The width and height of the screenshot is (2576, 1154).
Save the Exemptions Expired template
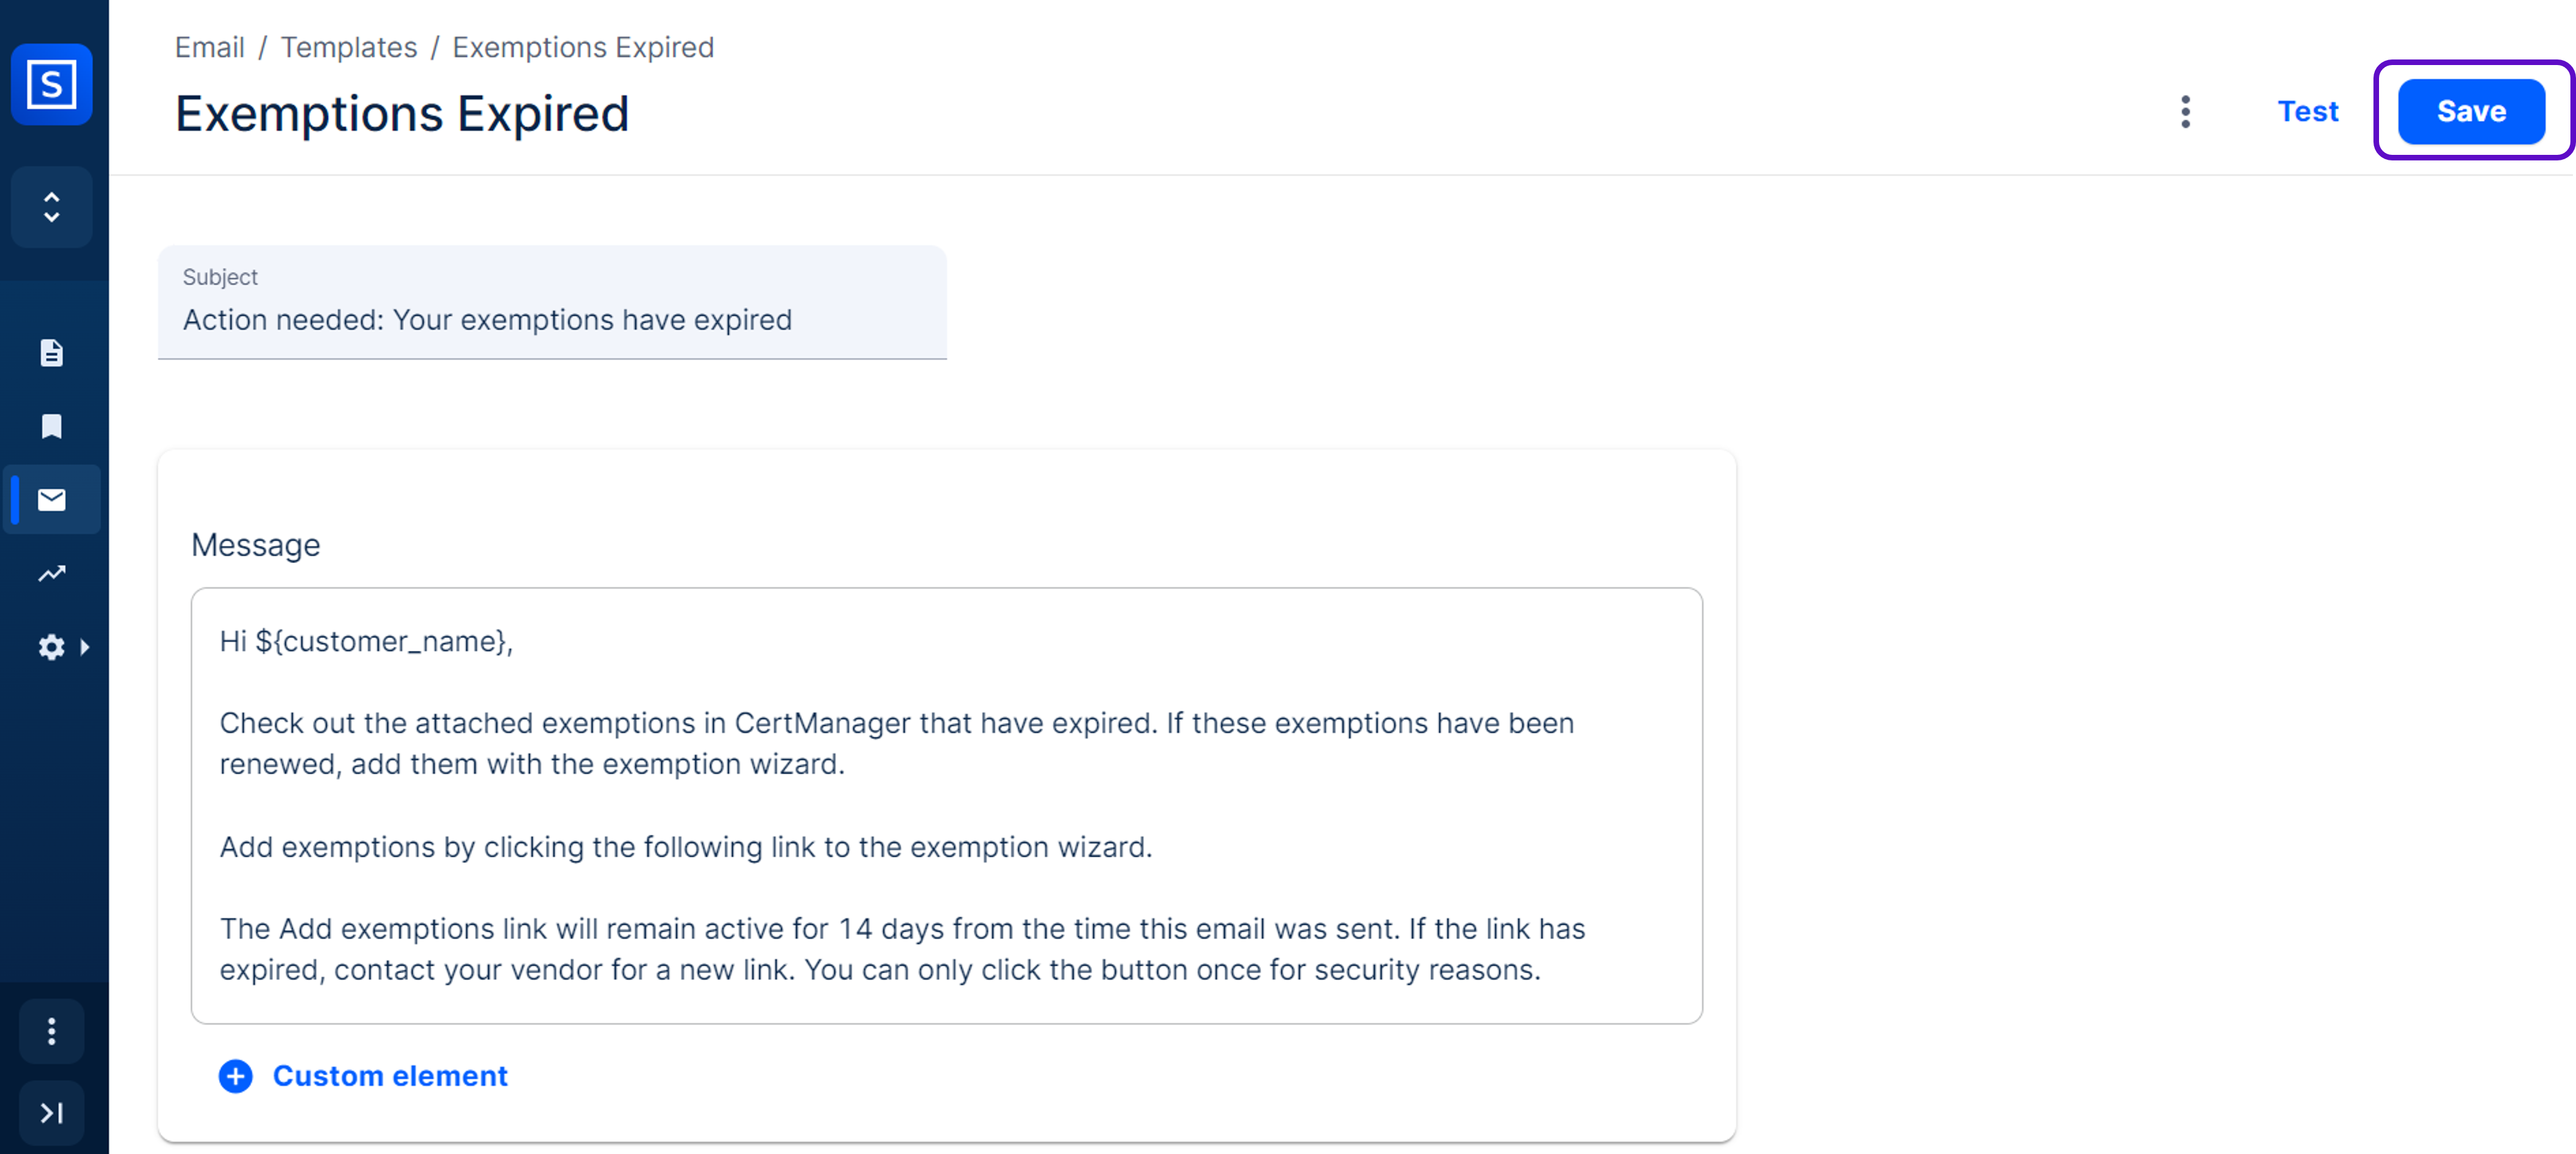point(2470,111)
